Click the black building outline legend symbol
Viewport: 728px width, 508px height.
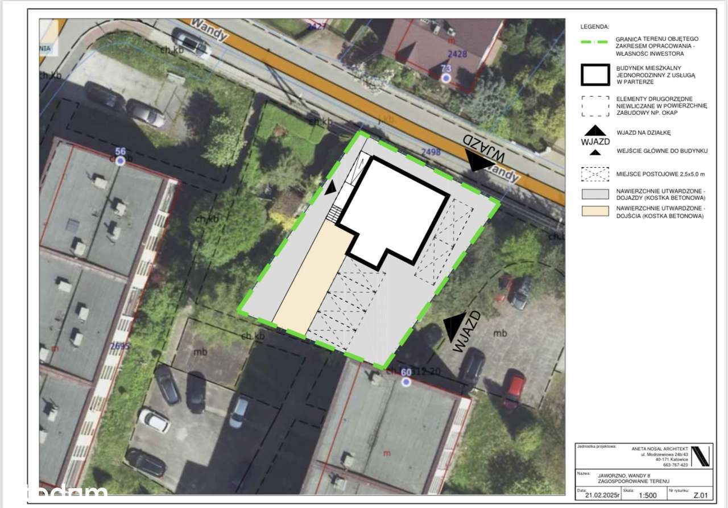[595, 75]
